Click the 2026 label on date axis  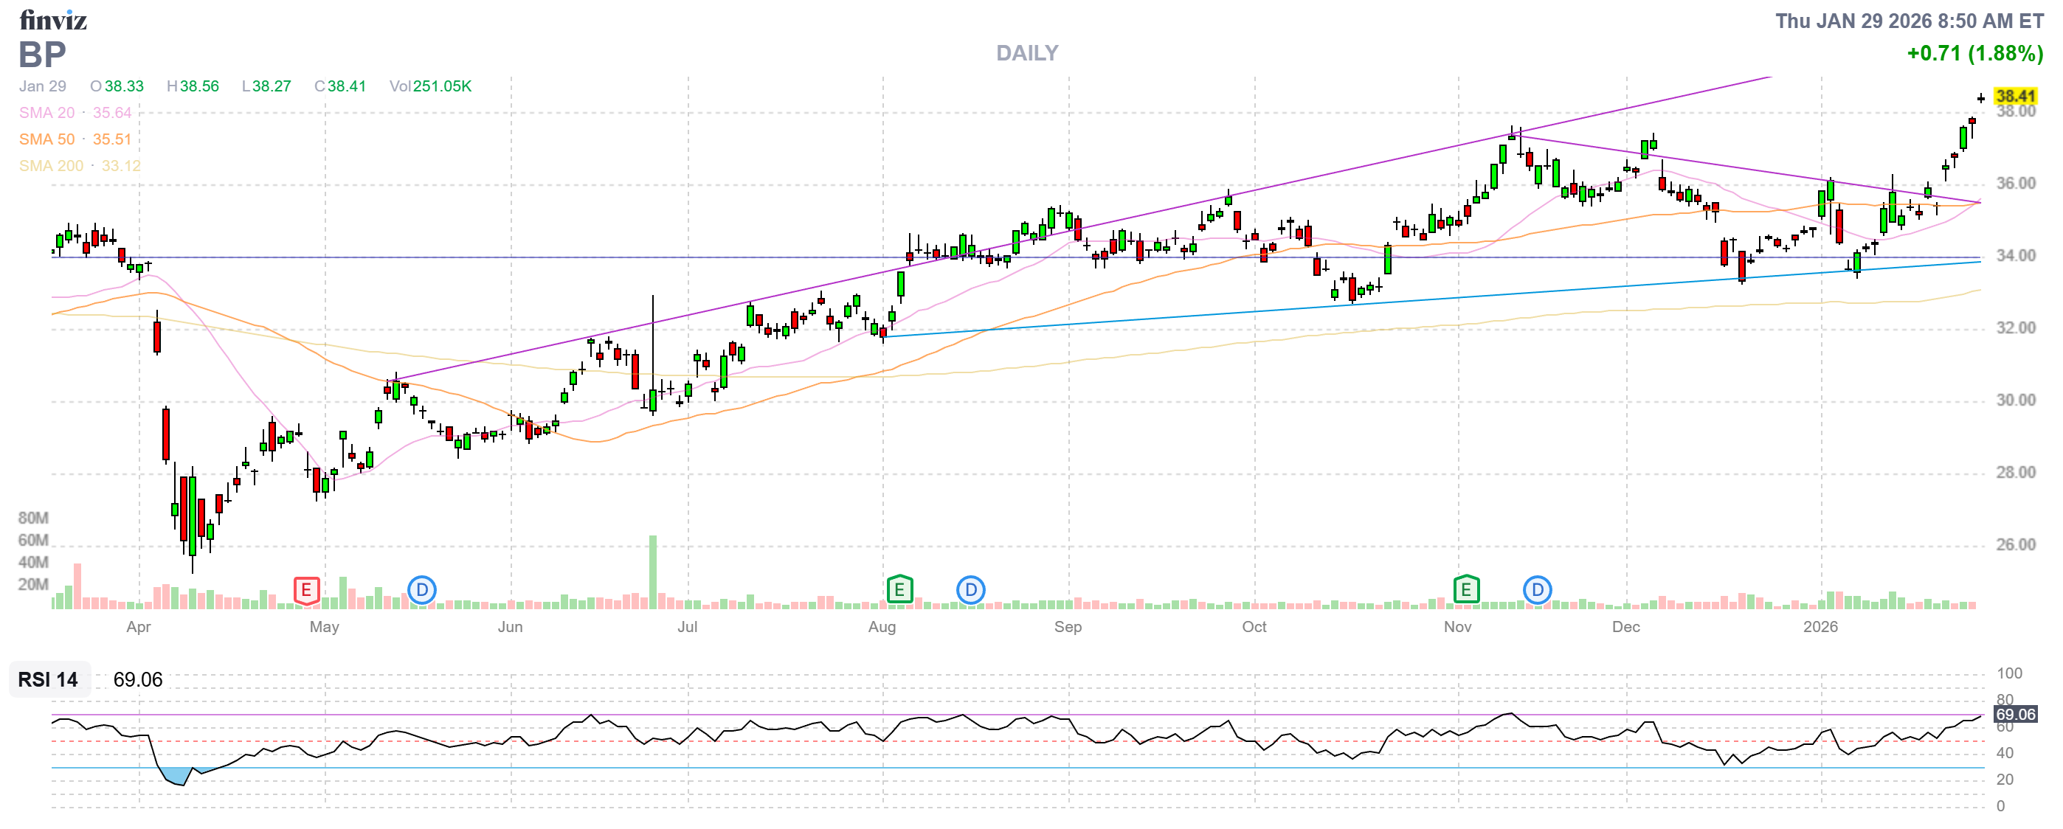point(1820,627)
